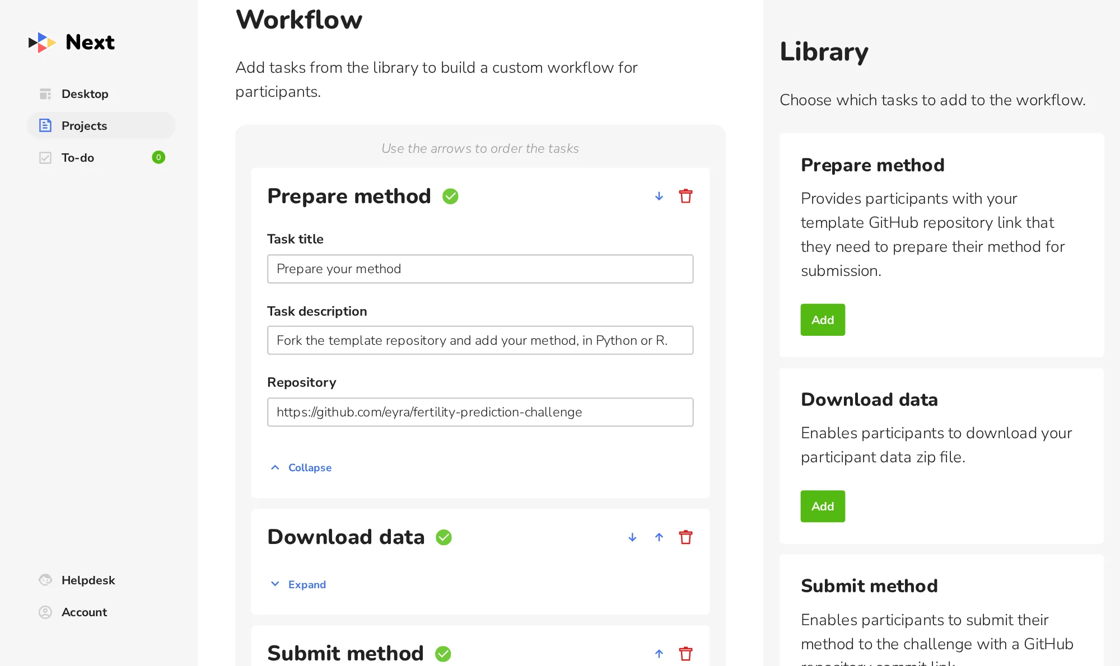
Task: Delete the Download data task
Action: click(x=685, y=537)
